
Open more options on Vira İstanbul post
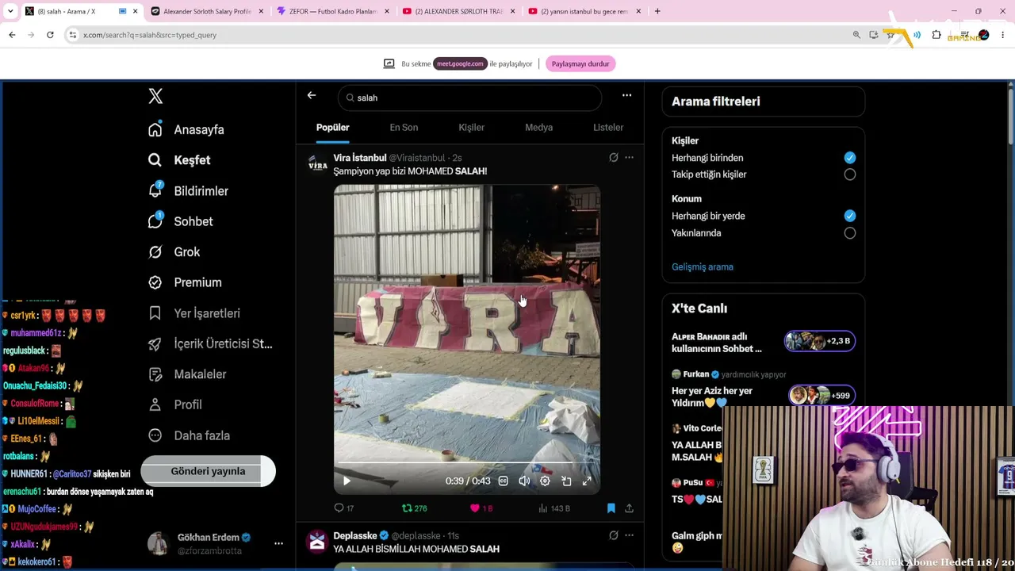pos(629,158)
